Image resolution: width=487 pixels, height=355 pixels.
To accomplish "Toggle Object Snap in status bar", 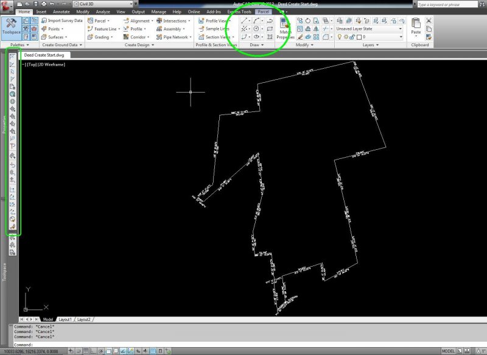I will point(108,351).
